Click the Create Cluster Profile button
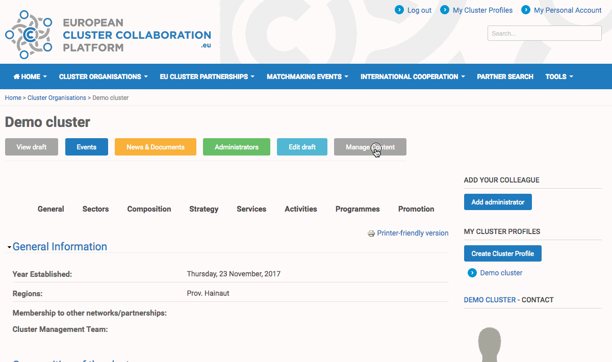612x362 pixels. 503,253
